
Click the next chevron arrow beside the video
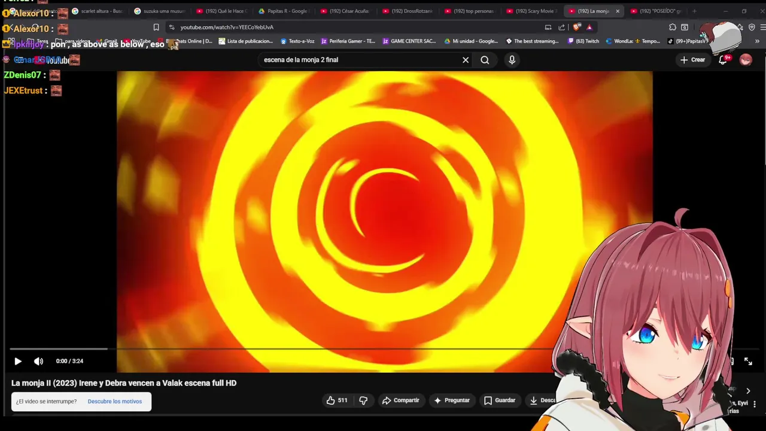tap(748, 391)
